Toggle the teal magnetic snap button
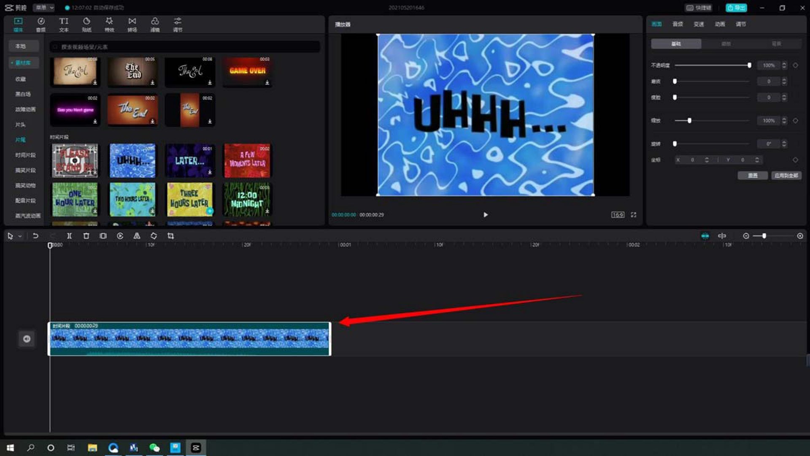Image resolution: width=810 pixels, height=456 pixels. [x=705, y=236]
